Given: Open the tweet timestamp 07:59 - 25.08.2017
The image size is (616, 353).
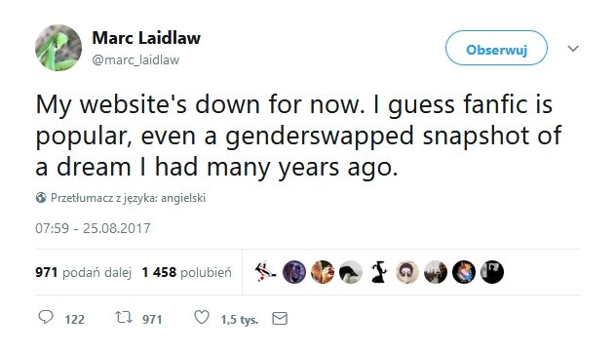Looking at the screenshot, I should (x=93, y=228).
